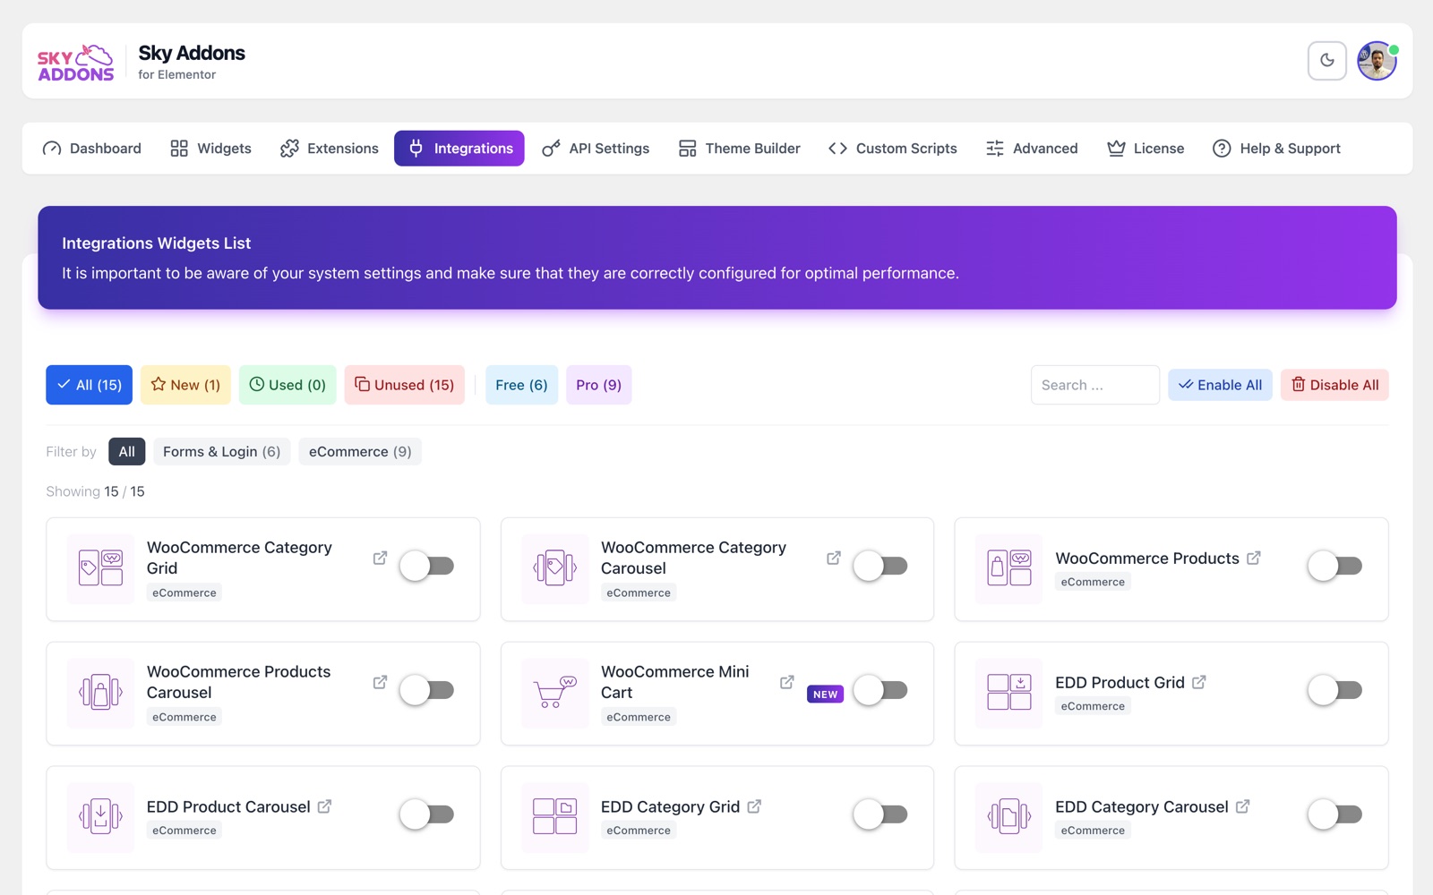Open external link for EDD Category Carousel
Viewport: 1433px width, 895px height.
(1243, 806)
